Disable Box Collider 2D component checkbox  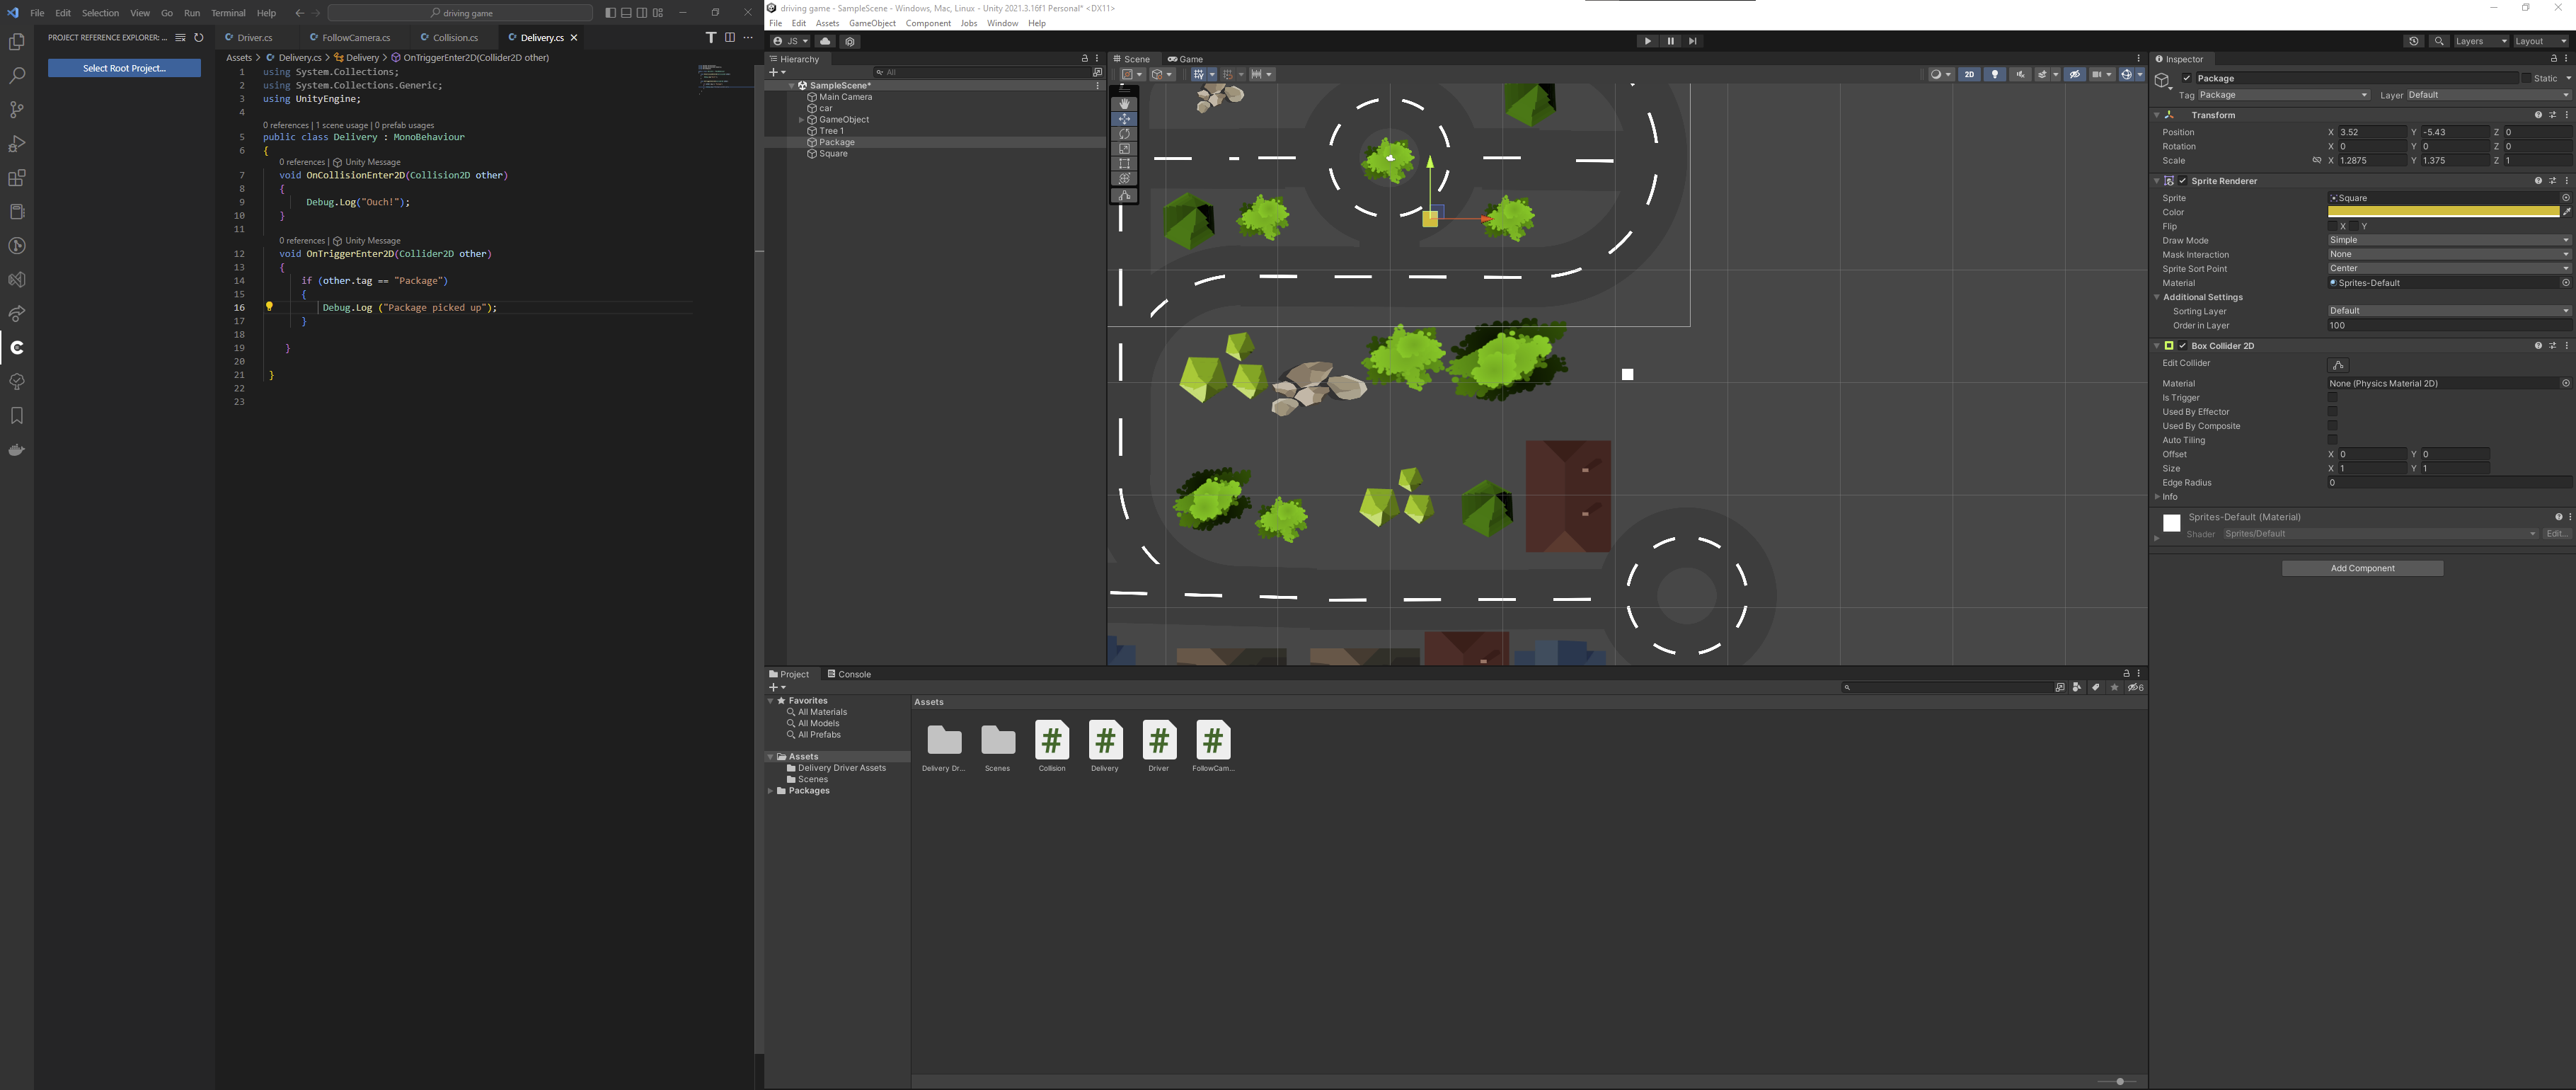2182,346
